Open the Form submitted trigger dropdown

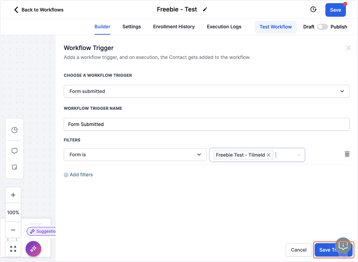coord(207,91)
